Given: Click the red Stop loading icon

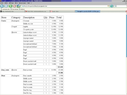Looking at the screenshot, I should tap(14, 6).
